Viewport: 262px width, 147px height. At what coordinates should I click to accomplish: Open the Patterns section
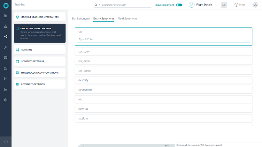pos(40,50)
